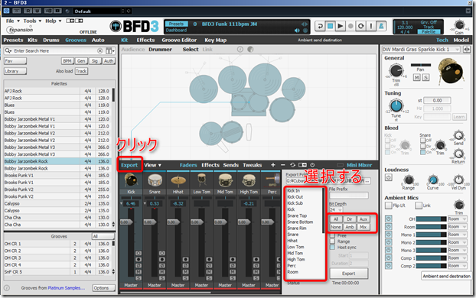Viewport: 476px width, 298px height.
Task: Click the magnifier search icon
Action: pos(8,50)
